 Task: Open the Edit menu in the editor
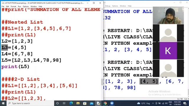pos(7,6)
